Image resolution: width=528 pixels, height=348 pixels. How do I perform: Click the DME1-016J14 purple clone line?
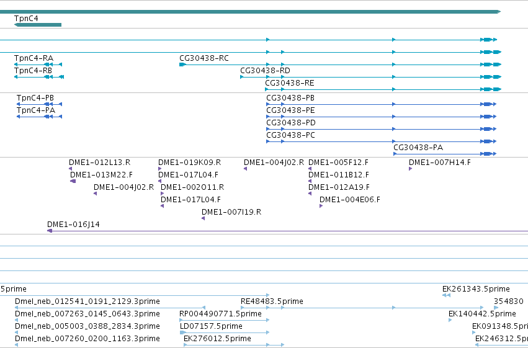pos(287,231)
